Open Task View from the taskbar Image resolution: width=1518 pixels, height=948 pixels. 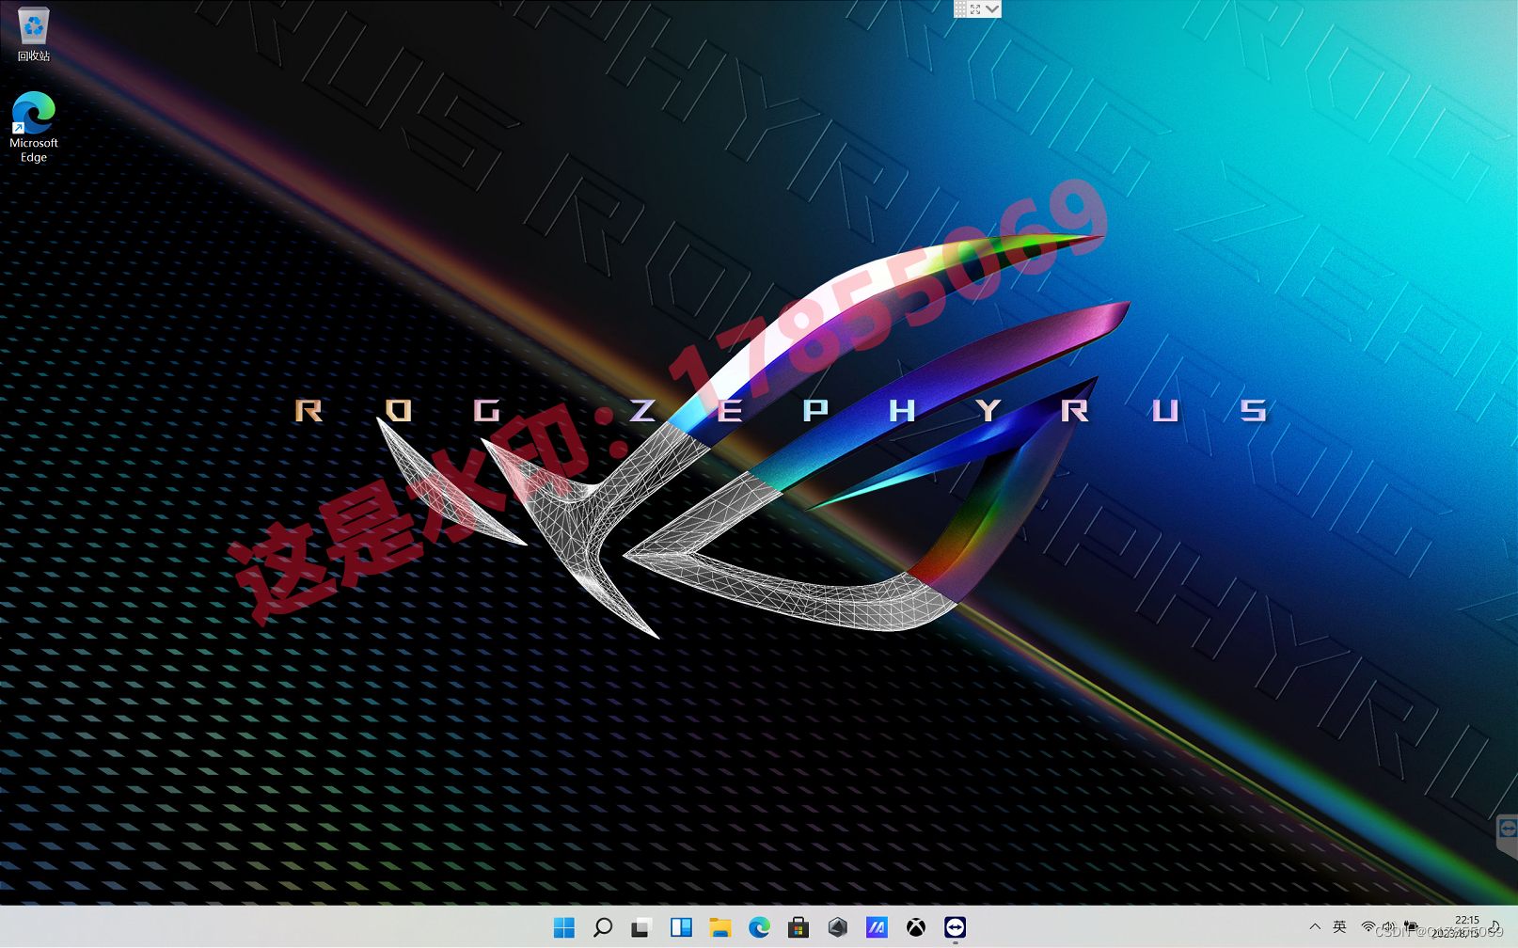tap(641, 926)
